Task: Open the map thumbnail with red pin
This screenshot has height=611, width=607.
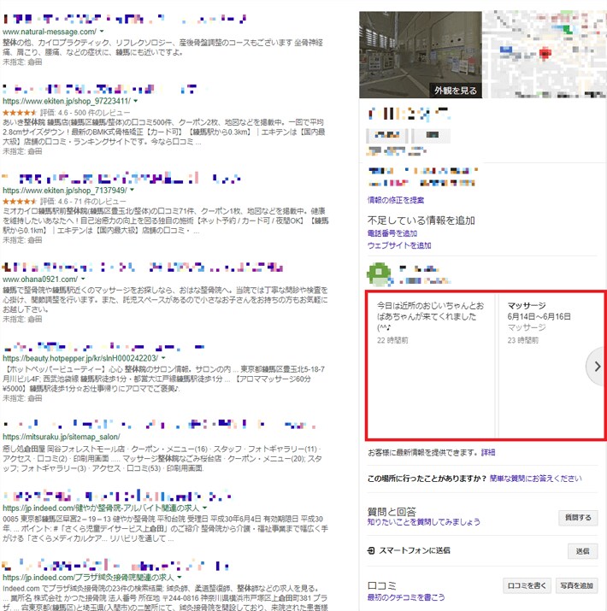Action: pyautogui.click(x=545, y=55)
